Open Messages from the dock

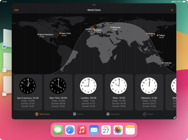(x=58, y=130)
